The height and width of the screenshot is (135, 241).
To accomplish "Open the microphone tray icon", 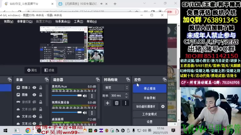I will coord(133,130).
